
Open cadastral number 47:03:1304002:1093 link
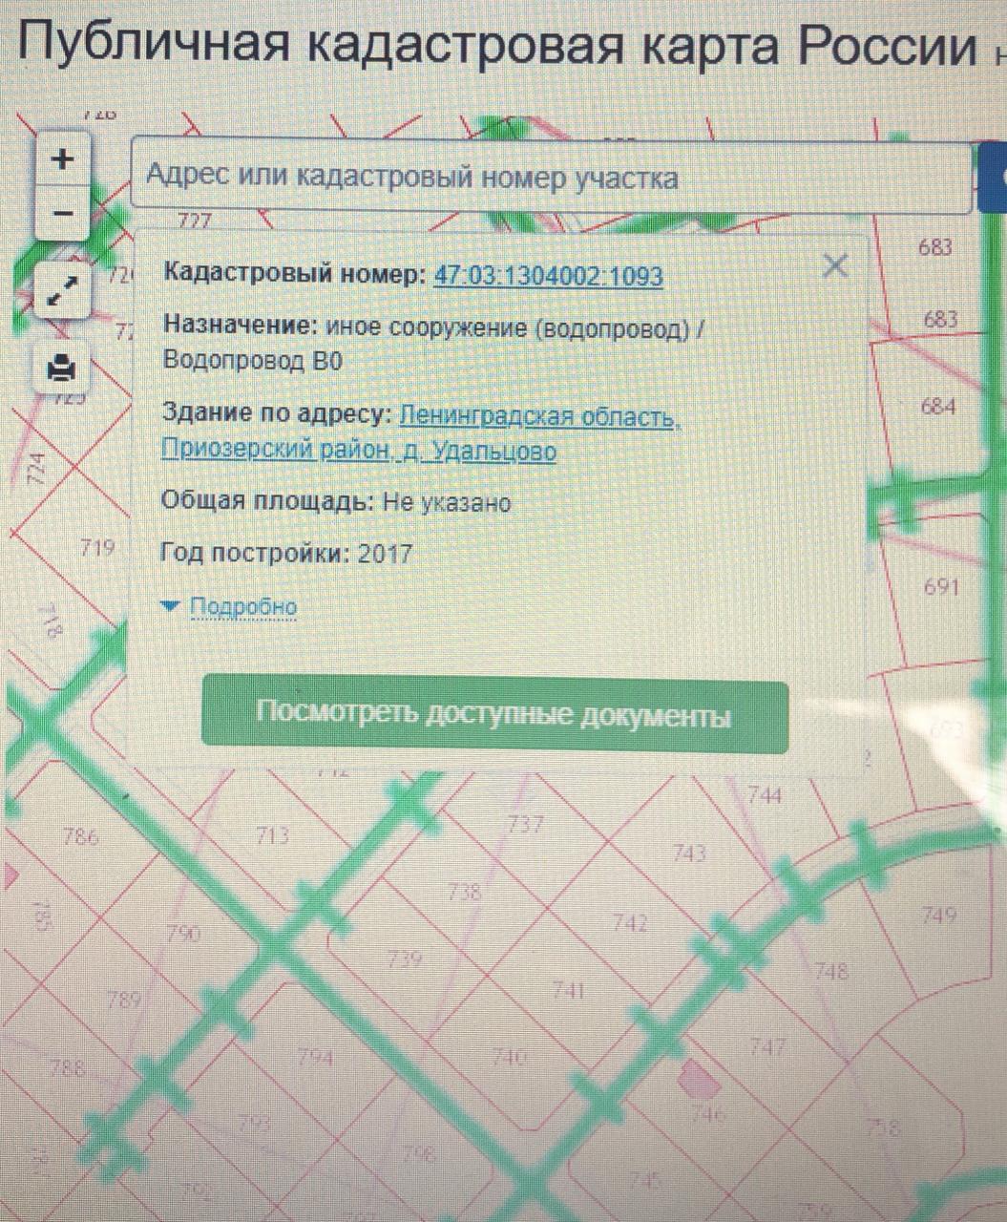(548, 276)
